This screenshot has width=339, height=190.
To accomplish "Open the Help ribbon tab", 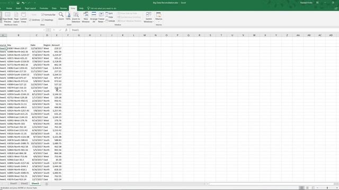I will [x=81, y=8].
